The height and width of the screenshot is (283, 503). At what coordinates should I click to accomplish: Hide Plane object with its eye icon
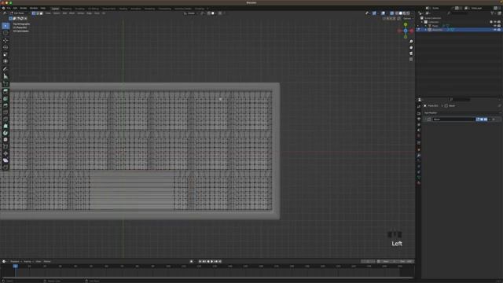(x=495, y=26)
